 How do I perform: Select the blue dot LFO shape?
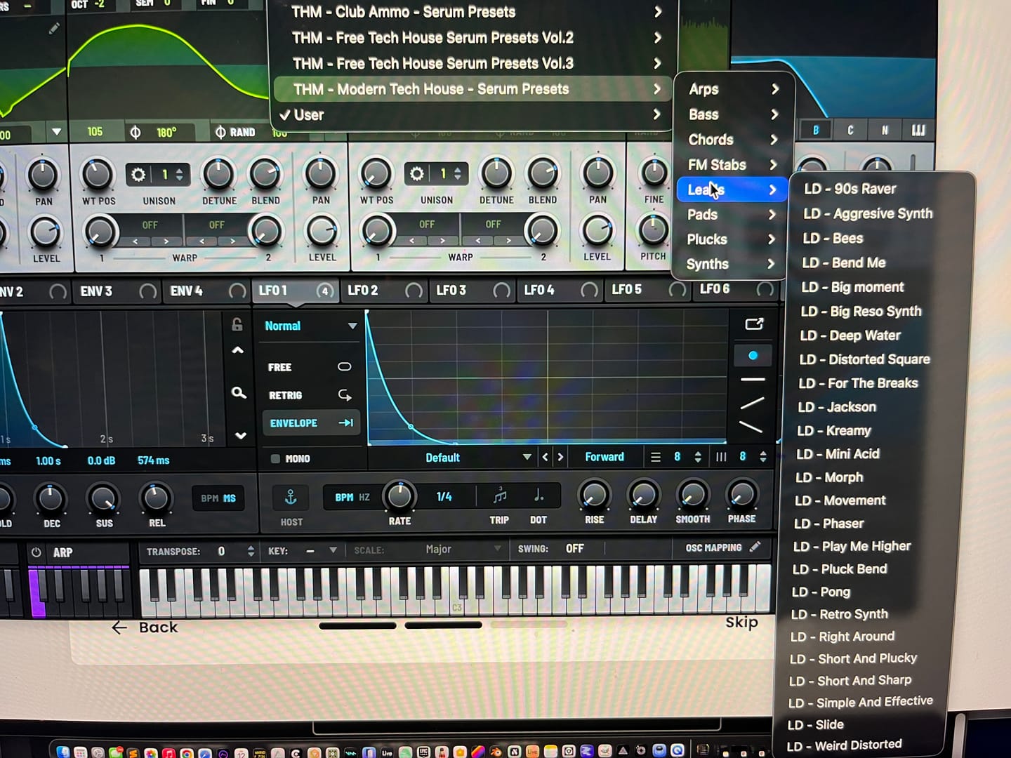point(753,356)
